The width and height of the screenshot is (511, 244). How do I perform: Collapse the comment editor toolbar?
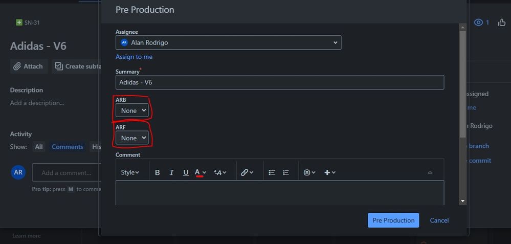click(x=430, y=173)
